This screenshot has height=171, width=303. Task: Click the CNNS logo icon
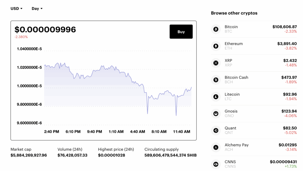click(216, 164)
